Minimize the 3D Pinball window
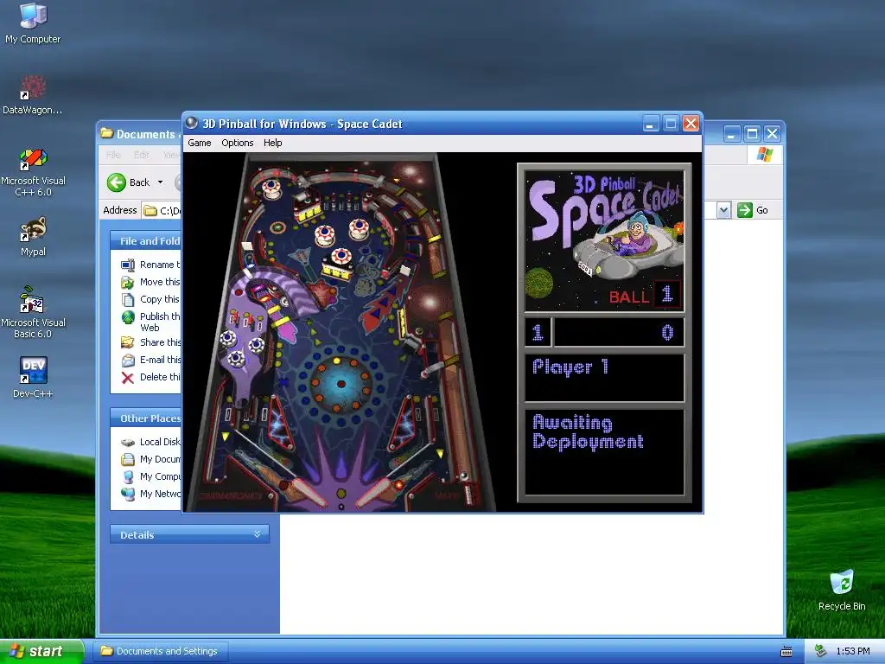 651,123
